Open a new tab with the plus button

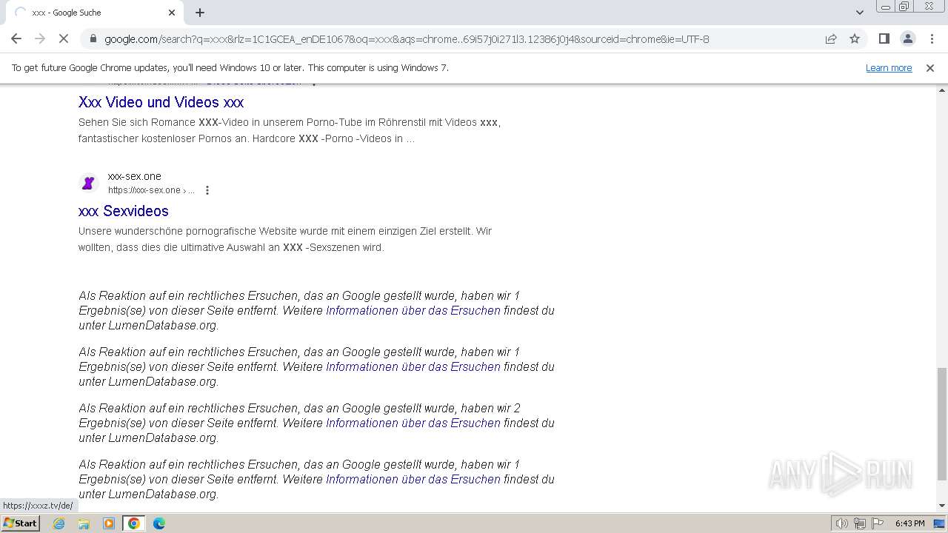tap(200, 13)
